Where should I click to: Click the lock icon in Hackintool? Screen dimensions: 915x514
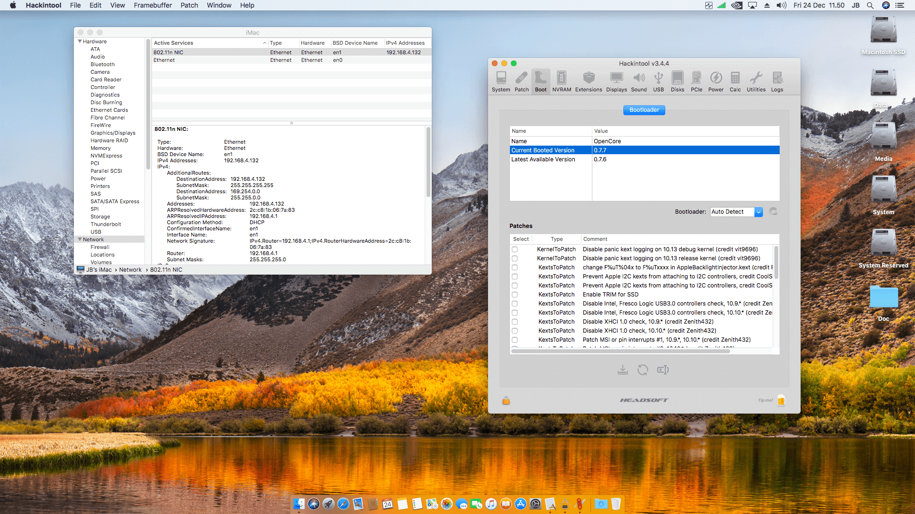pyautogui.click(x=506, y=401)
